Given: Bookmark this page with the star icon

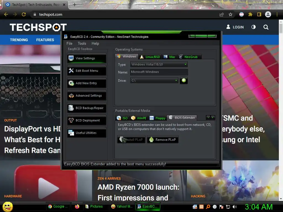Looking at the screenshot, I should [x=230, y=14].
